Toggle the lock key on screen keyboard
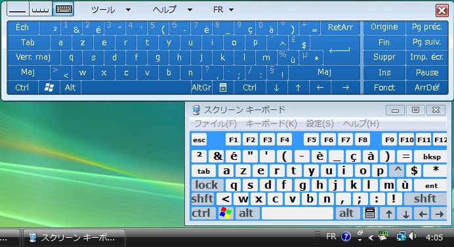 [x=207, y=185]
